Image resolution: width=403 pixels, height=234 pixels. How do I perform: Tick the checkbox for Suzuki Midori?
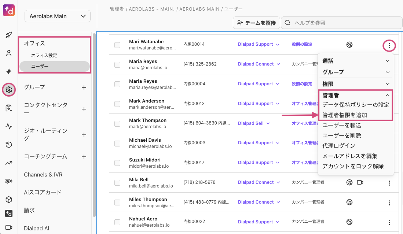[x=117, y=163]
